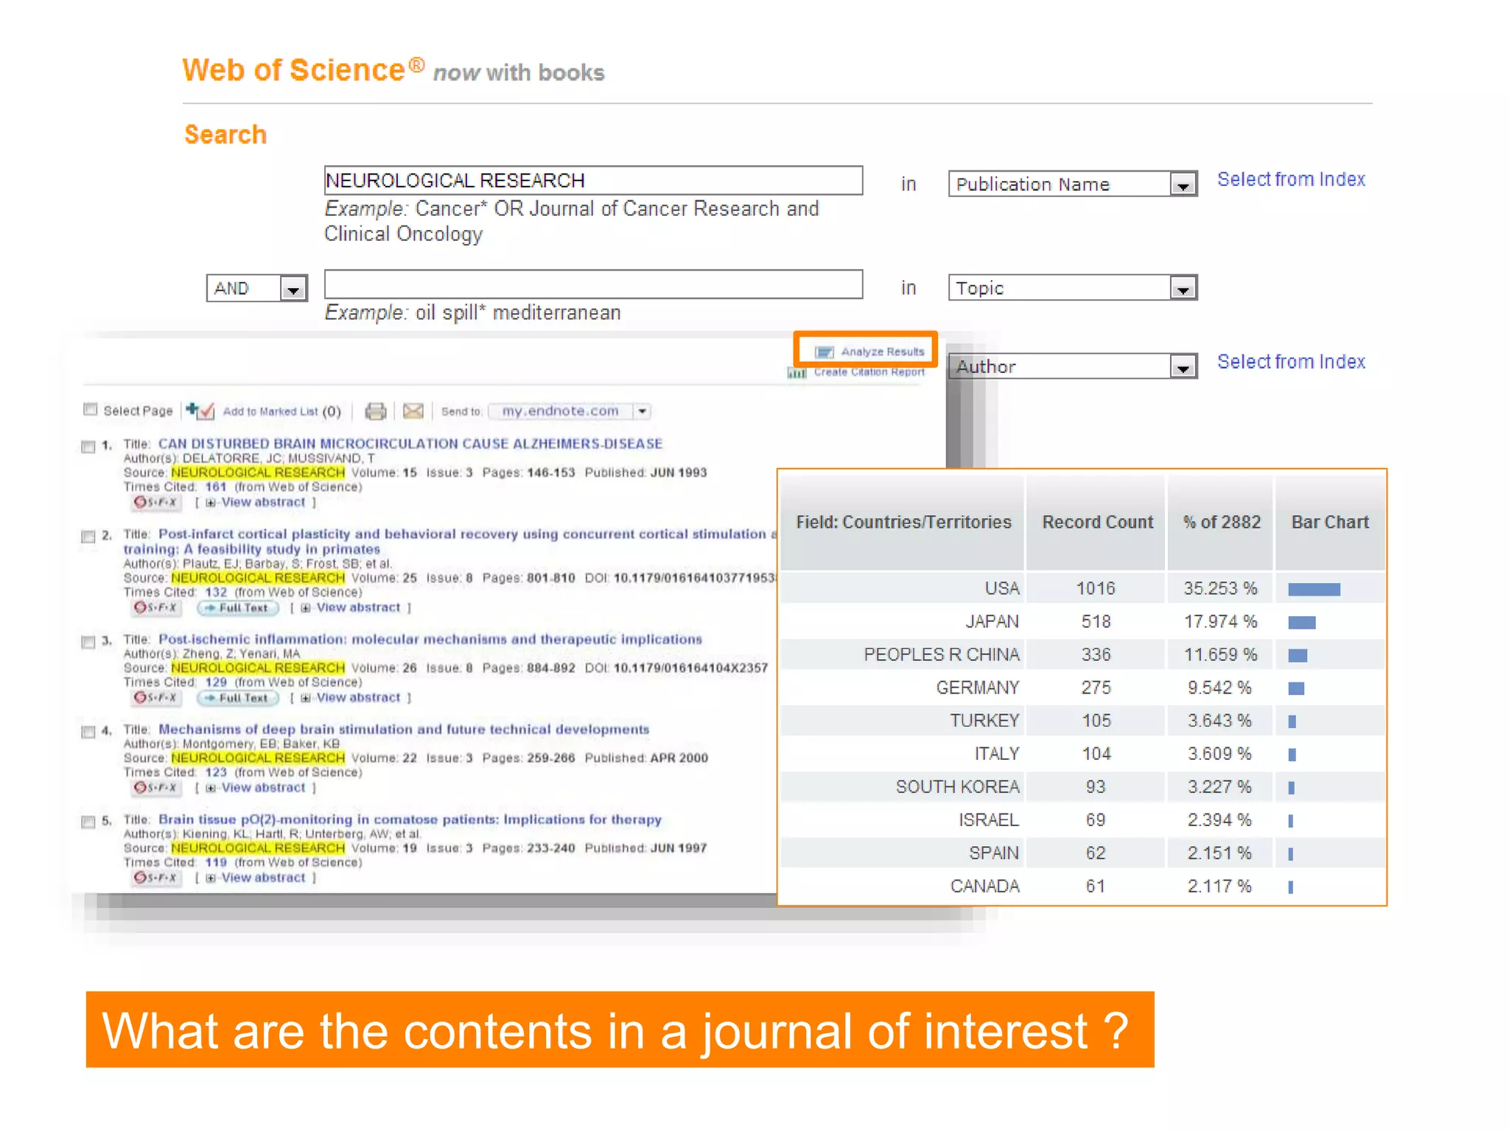The width and height of the screenshot is (1509, 1132).
Task: Check the box for record 5
Action: pos(88,822)
